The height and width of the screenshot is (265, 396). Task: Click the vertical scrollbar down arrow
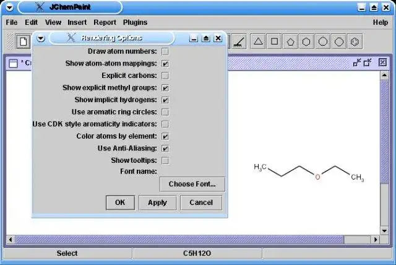[384, 231]
